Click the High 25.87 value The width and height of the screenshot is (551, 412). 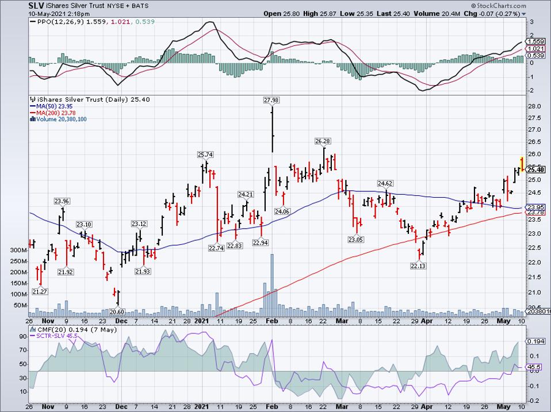(x=321, y=14)
